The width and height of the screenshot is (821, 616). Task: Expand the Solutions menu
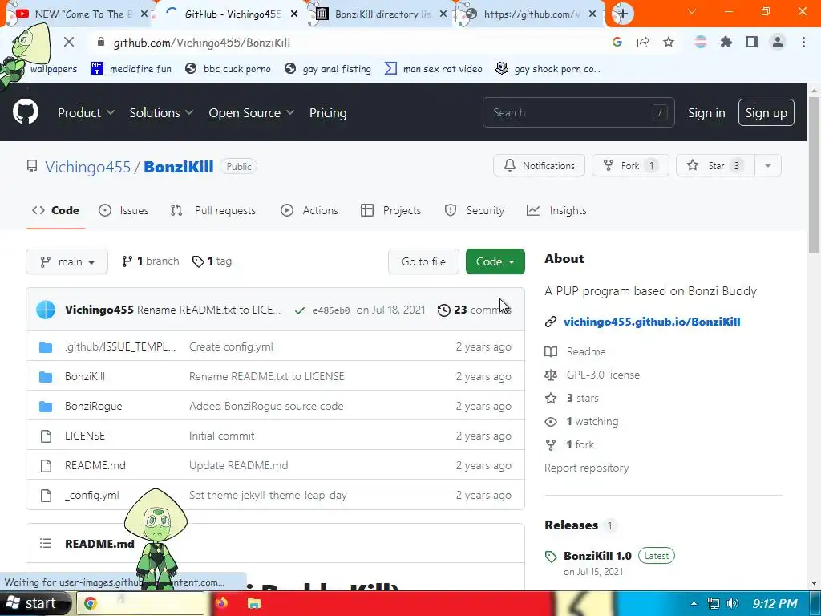click(161, 112)
